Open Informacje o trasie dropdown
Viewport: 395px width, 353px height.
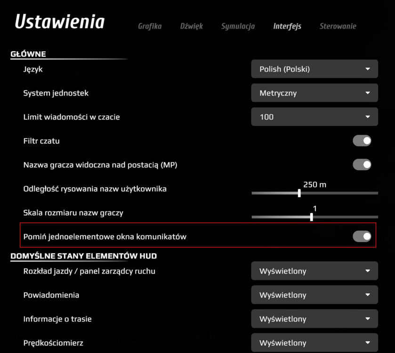pyautogui.click(x=314, y=319)
